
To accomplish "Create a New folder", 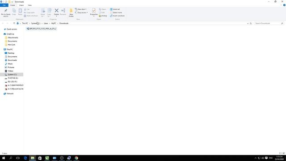I will tap(71, 13).
